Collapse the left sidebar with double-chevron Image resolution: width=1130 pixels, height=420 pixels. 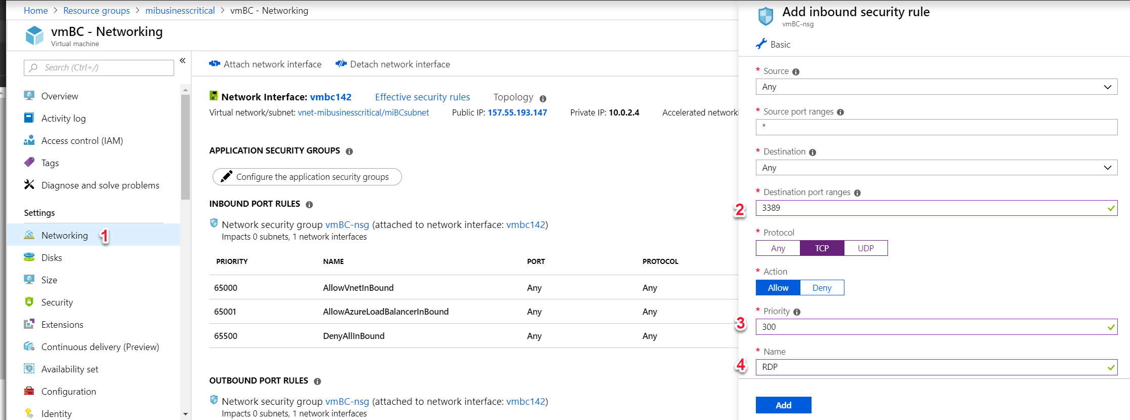click(x=183, y=61)
